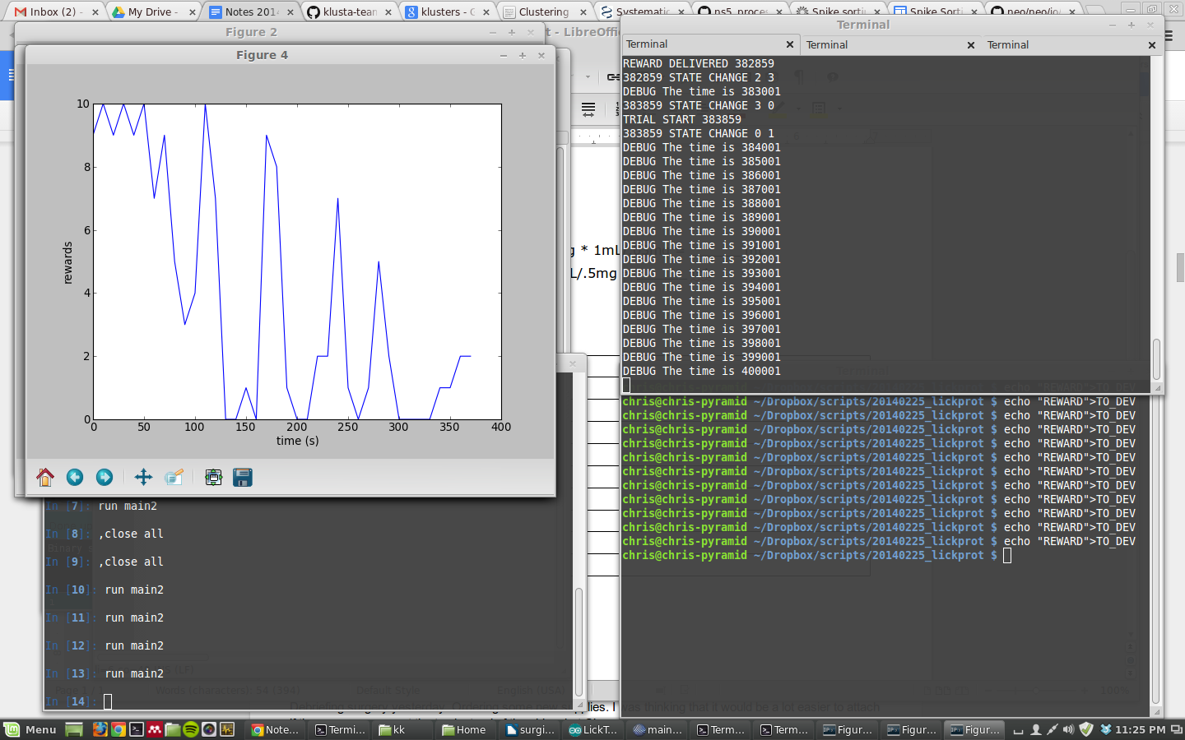Activate the Pan tool in Figure 4
This screenshot has width=1185, height=740.
coord(142,477)
